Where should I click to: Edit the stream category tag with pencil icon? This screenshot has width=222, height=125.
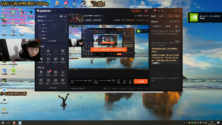click(104, 20)
